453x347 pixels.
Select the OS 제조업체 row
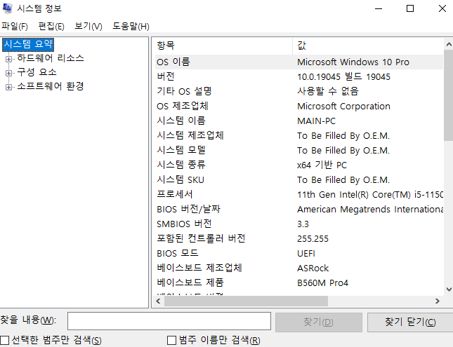299,106
